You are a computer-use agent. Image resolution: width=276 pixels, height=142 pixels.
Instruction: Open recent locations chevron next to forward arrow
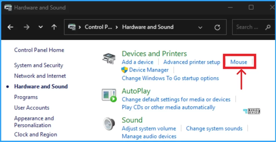(x=41, y=27)
